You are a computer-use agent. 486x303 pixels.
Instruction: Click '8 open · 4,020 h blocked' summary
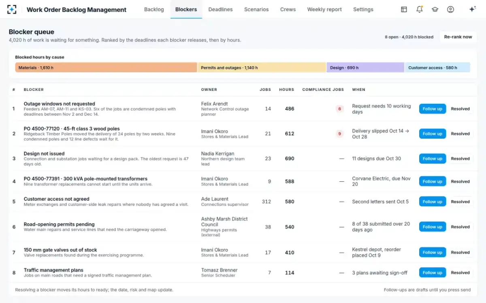click(x=409, y=37)
